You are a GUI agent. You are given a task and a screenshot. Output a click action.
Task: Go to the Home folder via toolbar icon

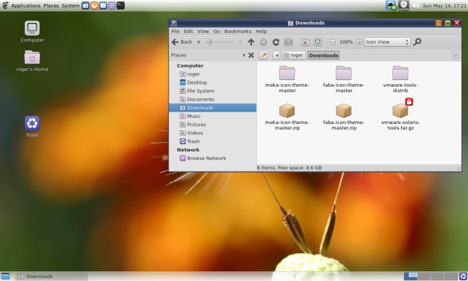click(x=305, y=42)
